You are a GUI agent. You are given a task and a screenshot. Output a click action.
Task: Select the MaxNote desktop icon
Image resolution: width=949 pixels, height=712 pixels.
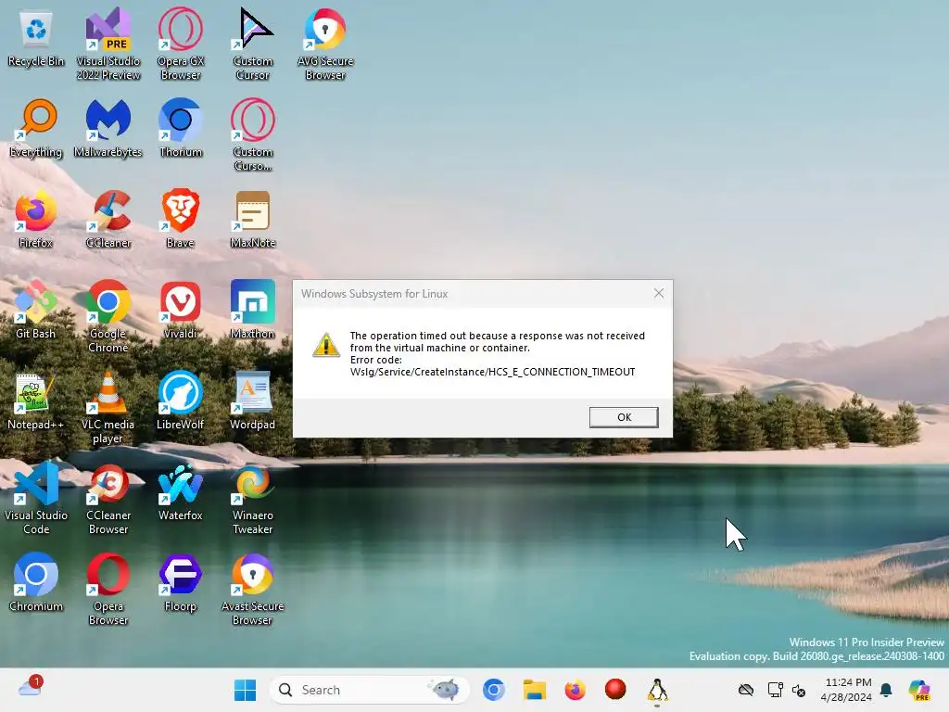pyautogui.click(x=253, y=219)
